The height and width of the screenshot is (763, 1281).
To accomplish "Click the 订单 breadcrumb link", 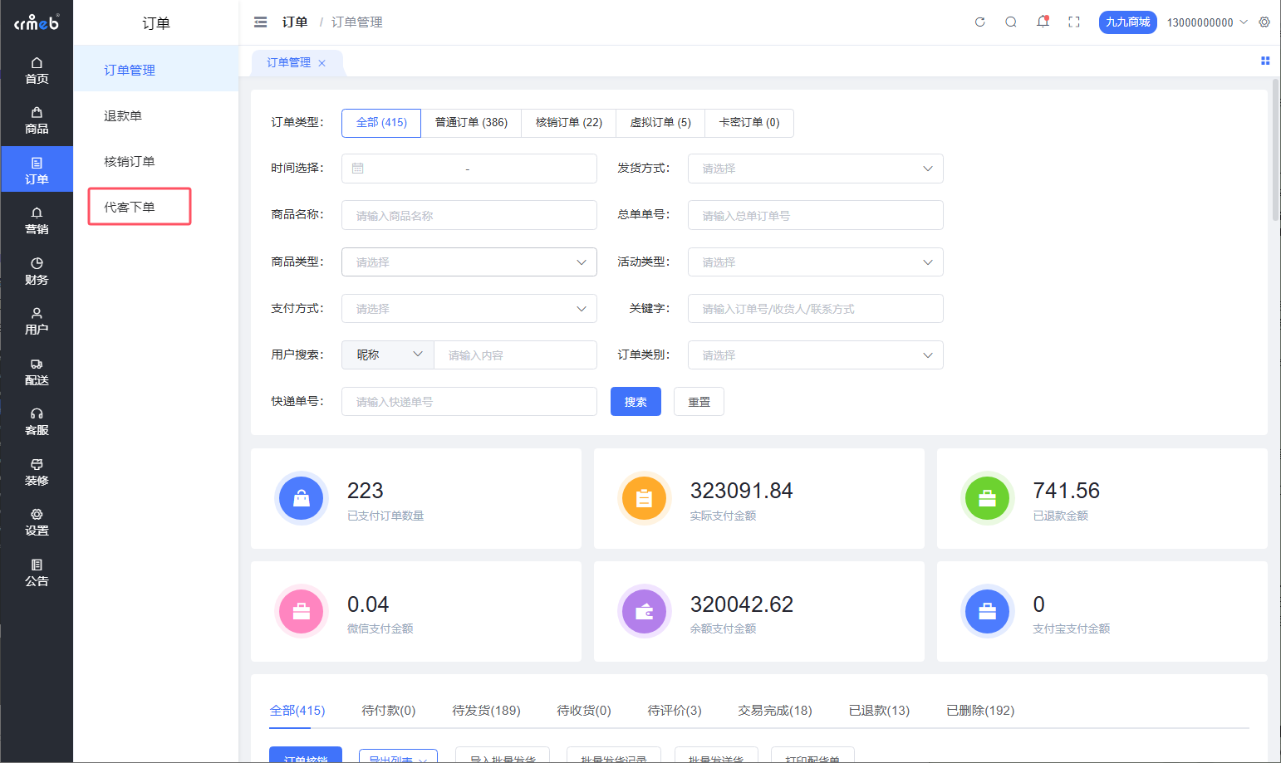I will click(295, 22).
